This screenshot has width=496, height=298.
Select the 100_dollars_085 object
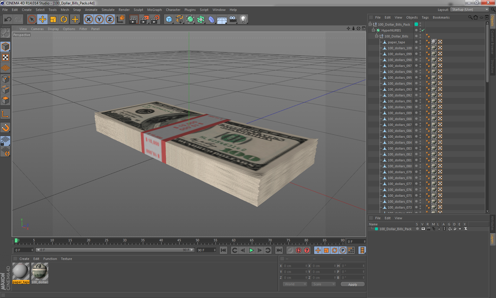399,137
